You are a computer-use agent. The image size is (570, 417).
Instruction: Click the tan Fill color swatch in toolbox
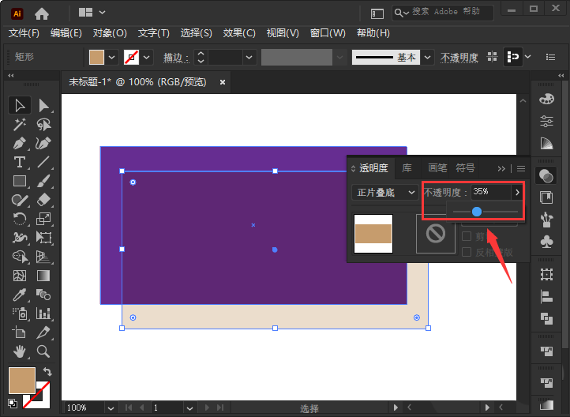[x=22, y=381]
